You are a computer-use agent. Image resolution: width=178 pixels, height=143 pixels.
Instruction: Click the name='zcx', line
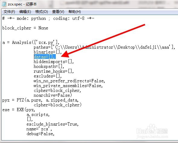(x=39, y=129)
